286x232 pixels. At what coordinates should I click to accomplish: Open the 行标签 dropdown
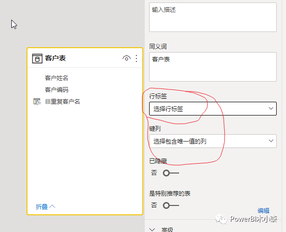[x=213, y=109]
